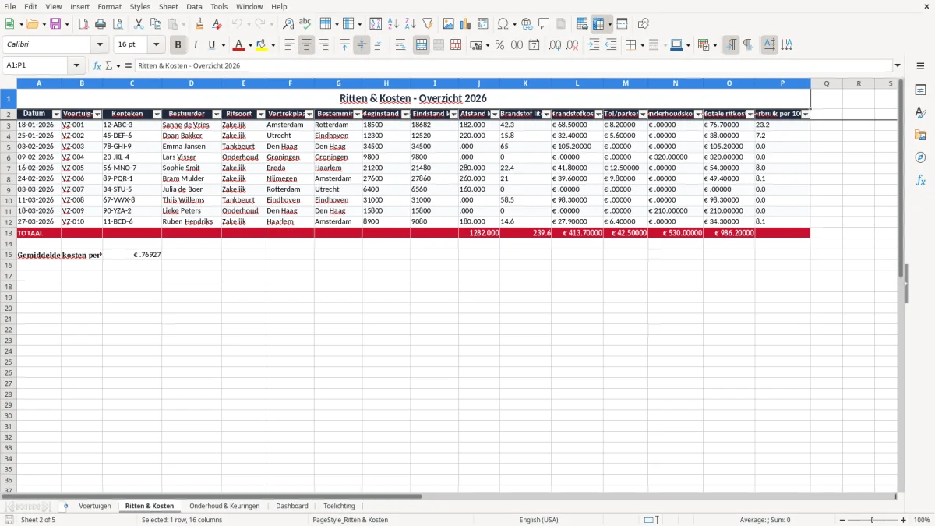Open the sidebar Navigator compass icon
935x526 pixels.
[x=920, y=158]
